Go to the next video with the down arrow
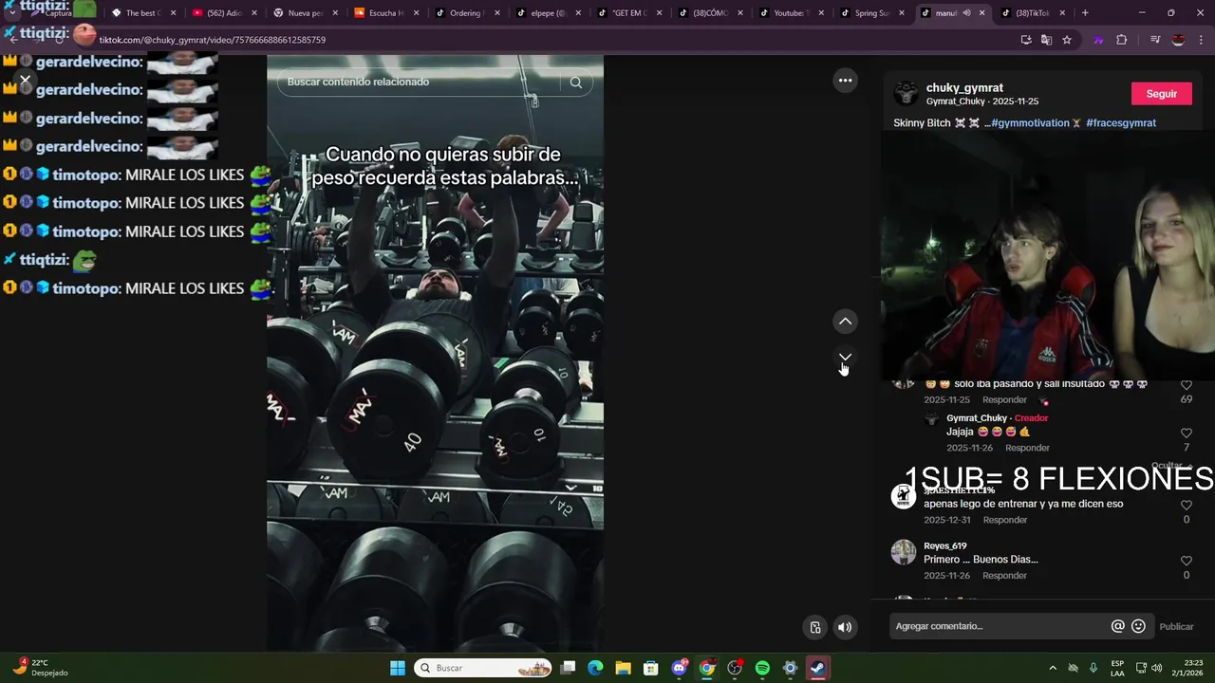1215x683 pixels. (845, 357)
